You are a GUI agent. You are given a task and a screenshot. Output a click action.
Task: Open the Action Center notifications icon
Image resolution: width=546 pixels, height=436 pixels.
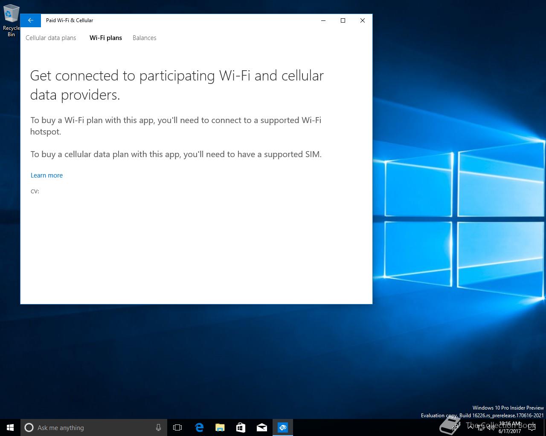pyautogui.click(x=531, y=427)
